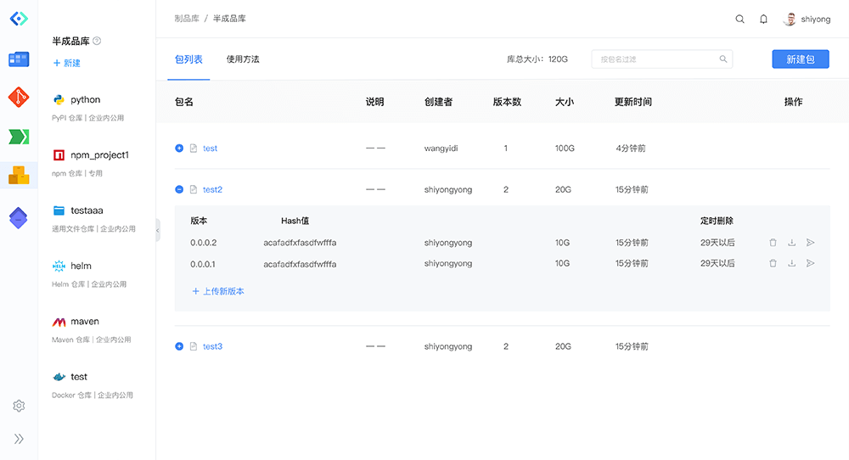Delete version 0.0.0.2 using trash icon
849x460 pixels.
point(773,243)
